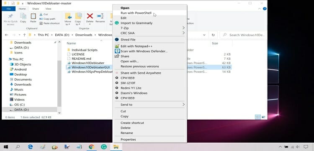
Task: Open the File ribbon tab
Action: (9, 9)
